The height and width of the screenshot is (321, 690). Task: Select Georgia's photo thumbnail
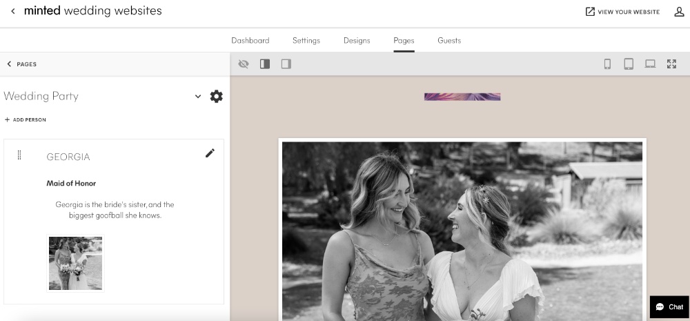point(75,263)
